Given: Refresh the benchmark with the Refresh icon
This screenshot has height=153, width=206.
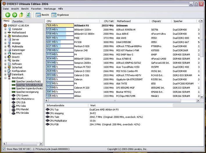Looking at the screenshot, I should [x=28, y=15].
